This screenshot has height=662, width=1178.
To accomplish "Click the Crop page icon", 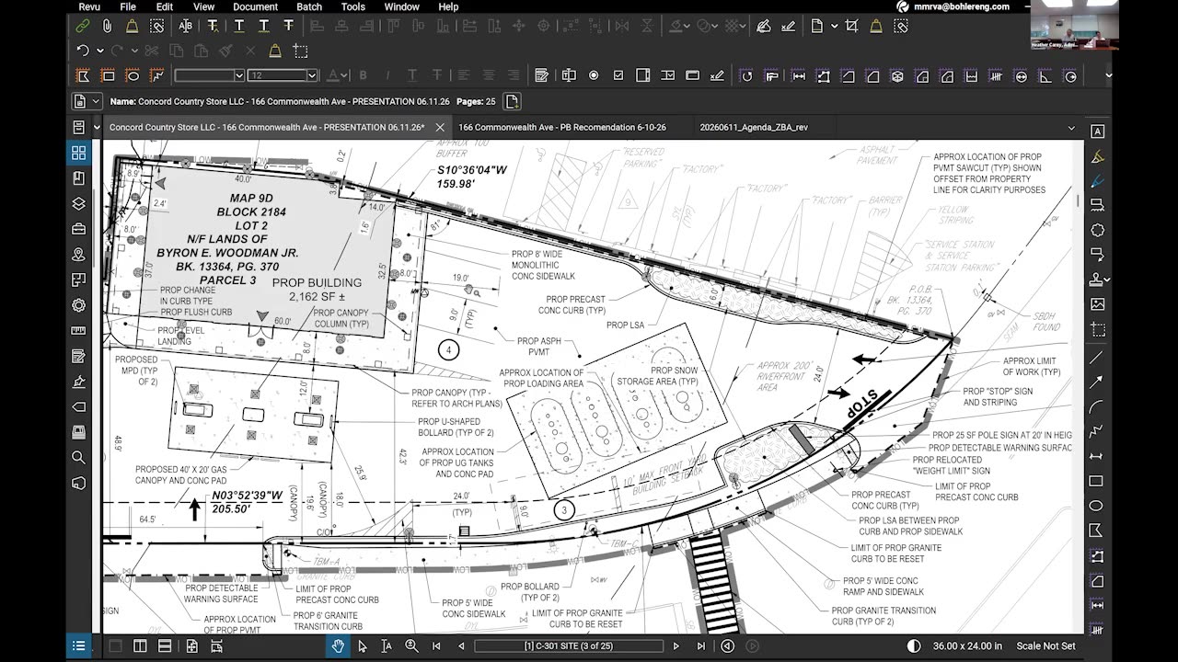I will click(x=851, y=27).
